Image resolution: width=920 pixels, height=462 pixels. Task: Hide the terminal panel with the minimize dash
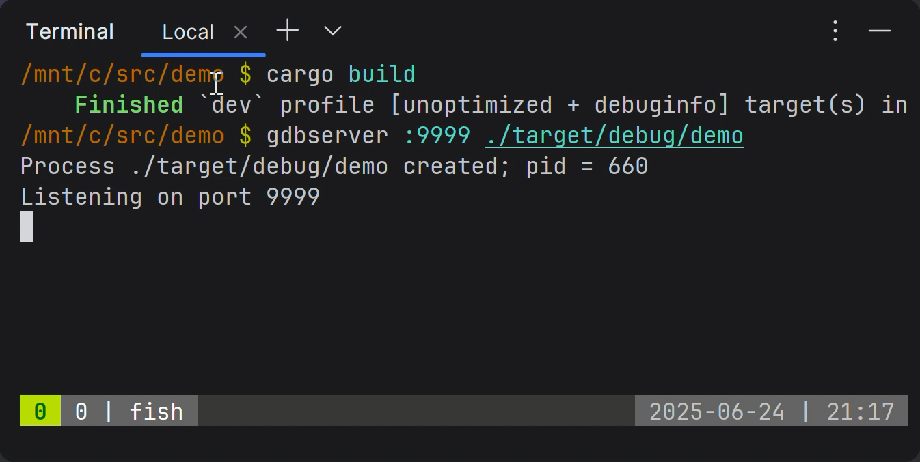click(x=880, y=31)
